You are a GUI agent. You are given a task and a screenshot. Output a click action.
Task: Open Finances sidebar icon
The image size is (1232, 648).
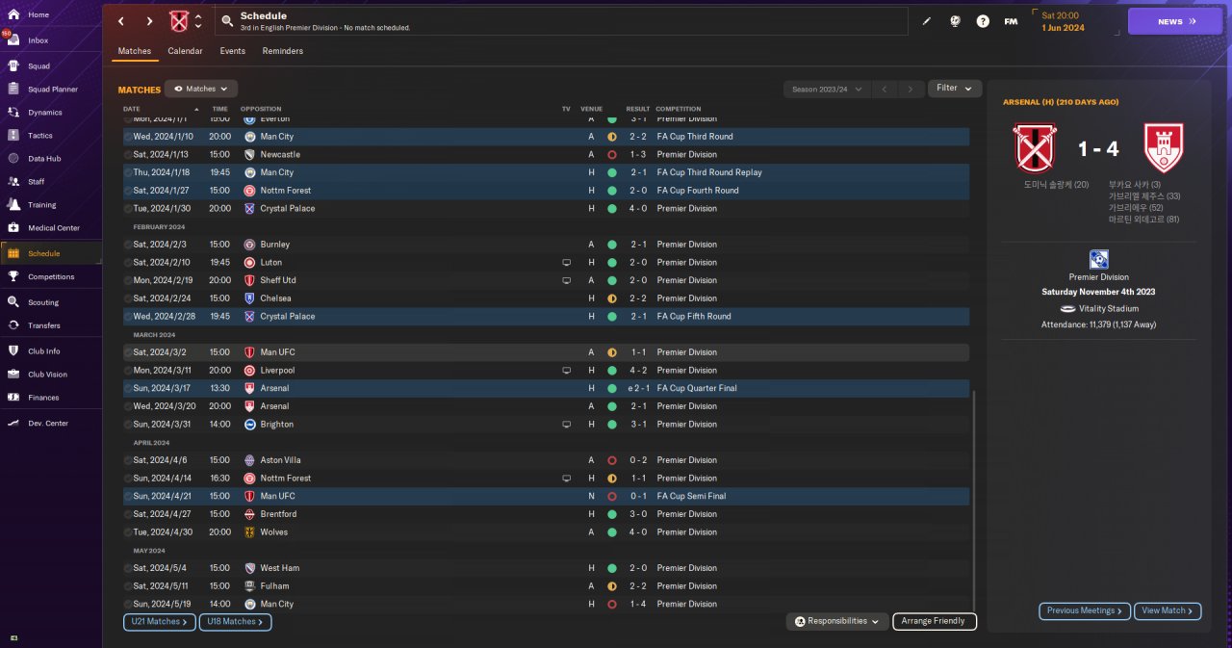[x=13, y=397]
